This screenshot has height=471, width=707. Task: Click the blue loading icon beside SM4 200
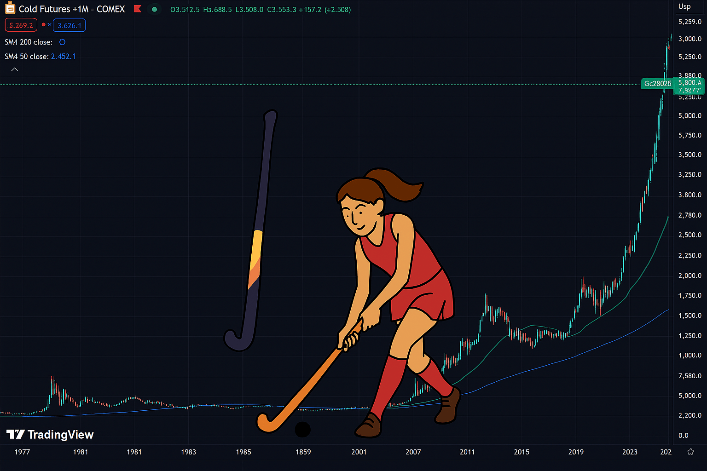click(62, 42)
